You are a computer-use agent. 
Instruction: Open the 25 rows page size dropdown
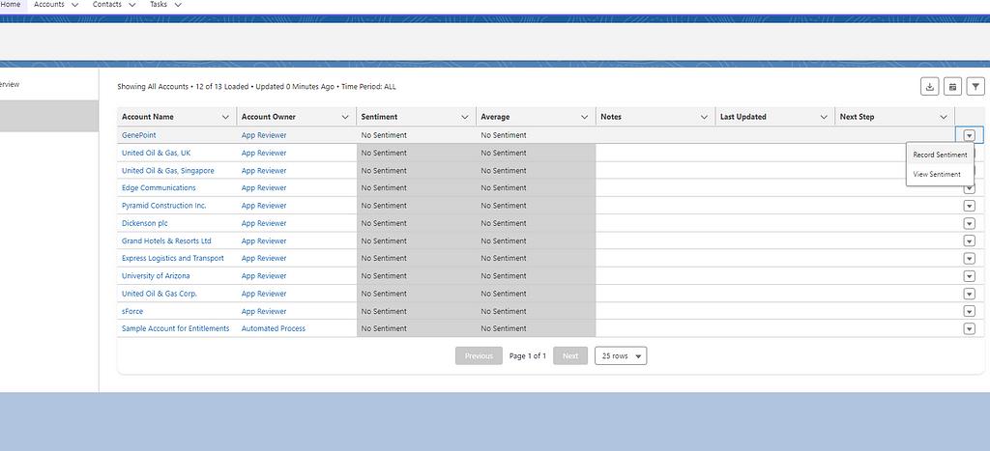pos(621,356)
